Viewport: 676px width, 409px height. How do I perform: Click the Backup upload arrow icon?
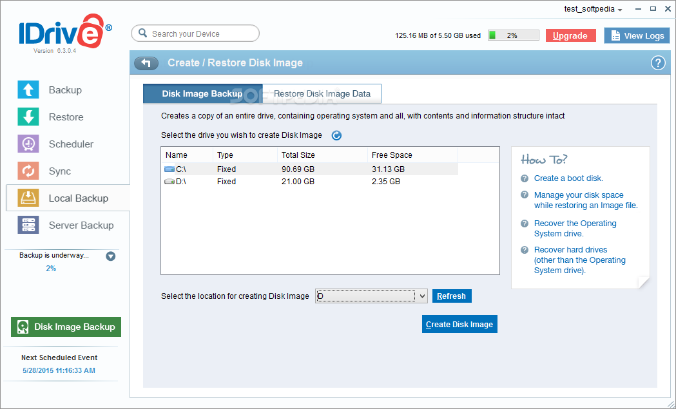[28, 90]
